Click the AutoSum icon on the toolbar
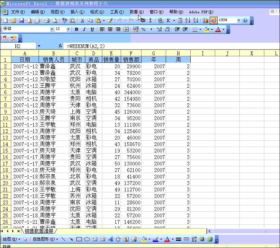Image resolution: width=280 pixels, height=248 pixels. click(x=167, y=20)
